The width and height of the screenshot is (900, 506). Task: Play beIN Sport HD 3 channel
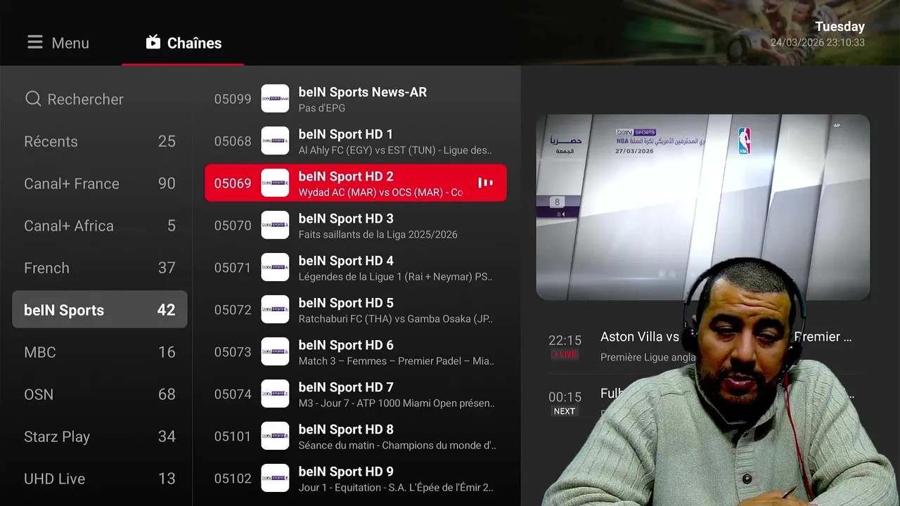coord(355,225)
